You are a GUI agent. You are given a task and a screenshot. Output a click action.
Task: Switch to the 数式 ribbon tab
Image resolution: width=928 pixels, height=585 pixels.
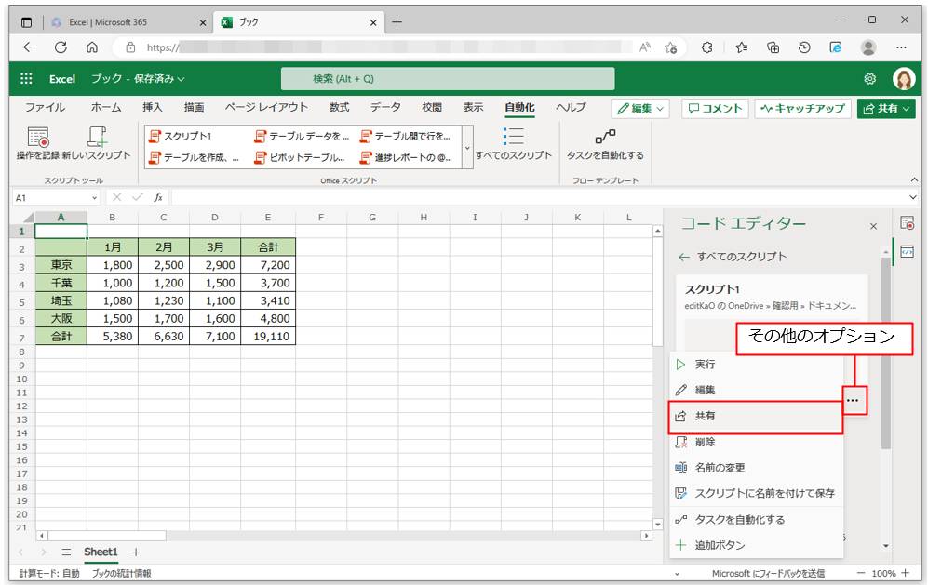[x=339, y=108]
